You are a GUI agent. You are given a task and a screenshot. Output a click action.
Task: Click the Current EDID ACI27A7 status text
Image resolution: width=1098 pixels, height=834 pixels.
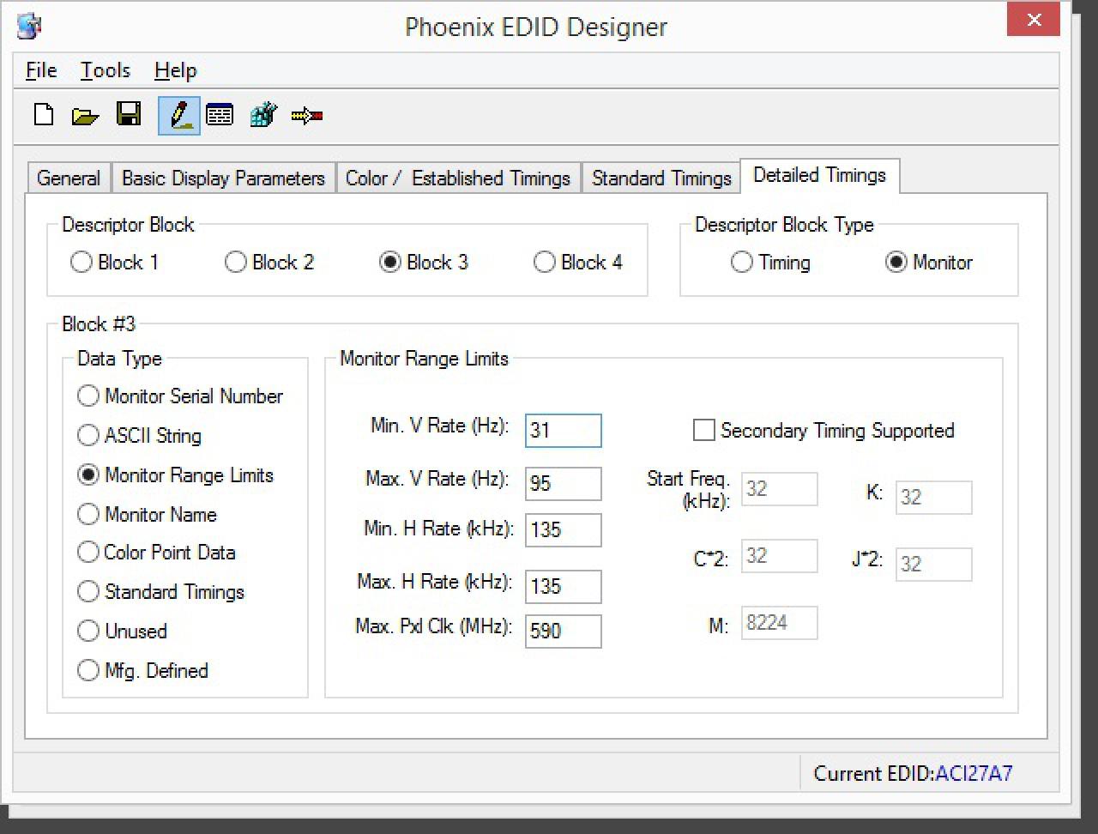pyautogui.click(x=913, y=773)
